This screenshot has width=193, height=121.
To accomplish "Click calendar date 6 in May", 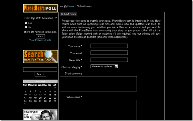I will pos(40,92).
